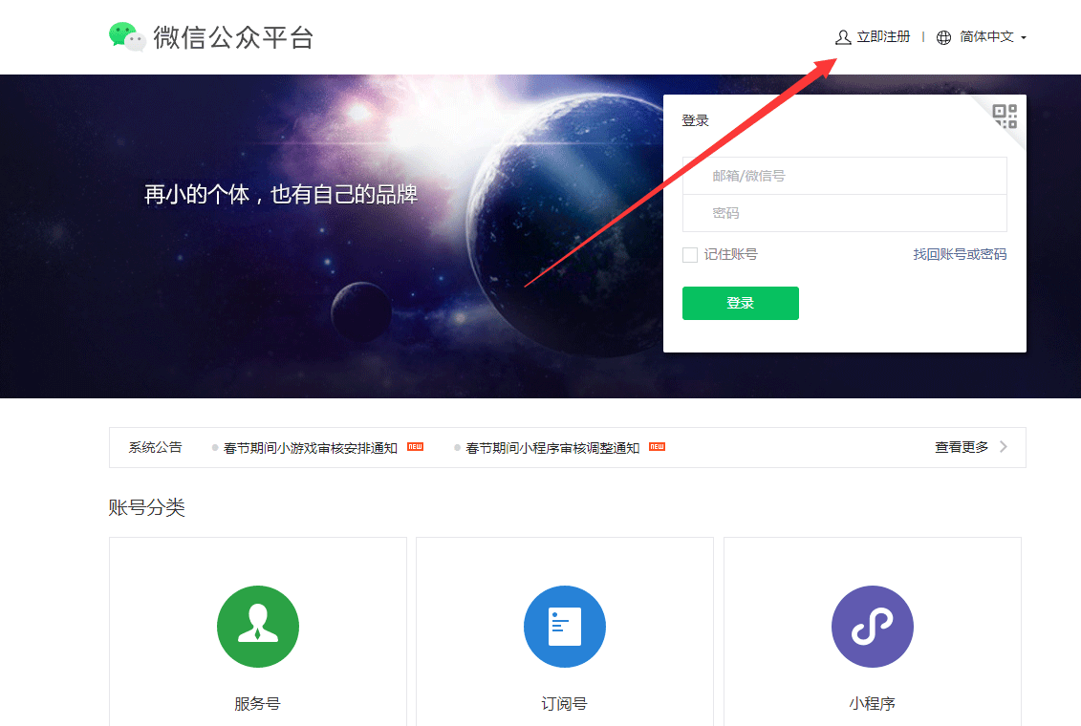1081x726 pixels.
Task: Expand announcements with the right chevron
Action: [x=1003, y=447]
